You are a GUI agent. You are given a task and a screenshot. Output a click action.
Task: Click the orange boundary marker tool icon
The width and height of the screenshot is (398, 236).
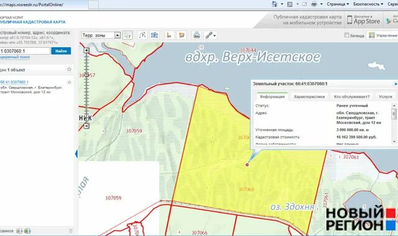(x=169, y=35)
